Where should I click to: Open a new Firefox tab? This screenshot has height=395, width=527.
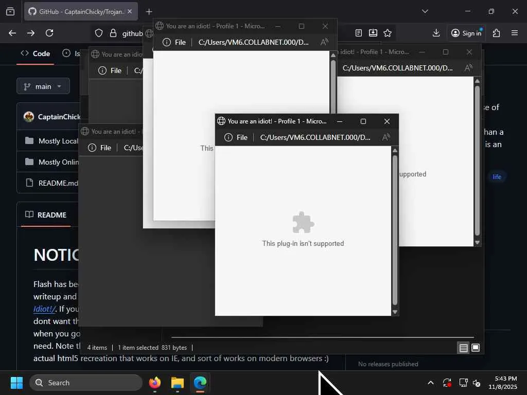149,11
